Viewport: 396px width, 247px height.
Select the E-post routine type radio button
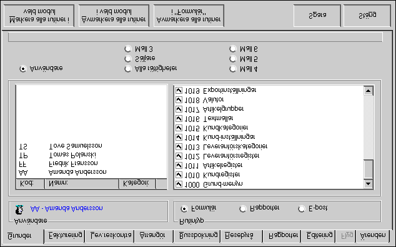[302, 209]
